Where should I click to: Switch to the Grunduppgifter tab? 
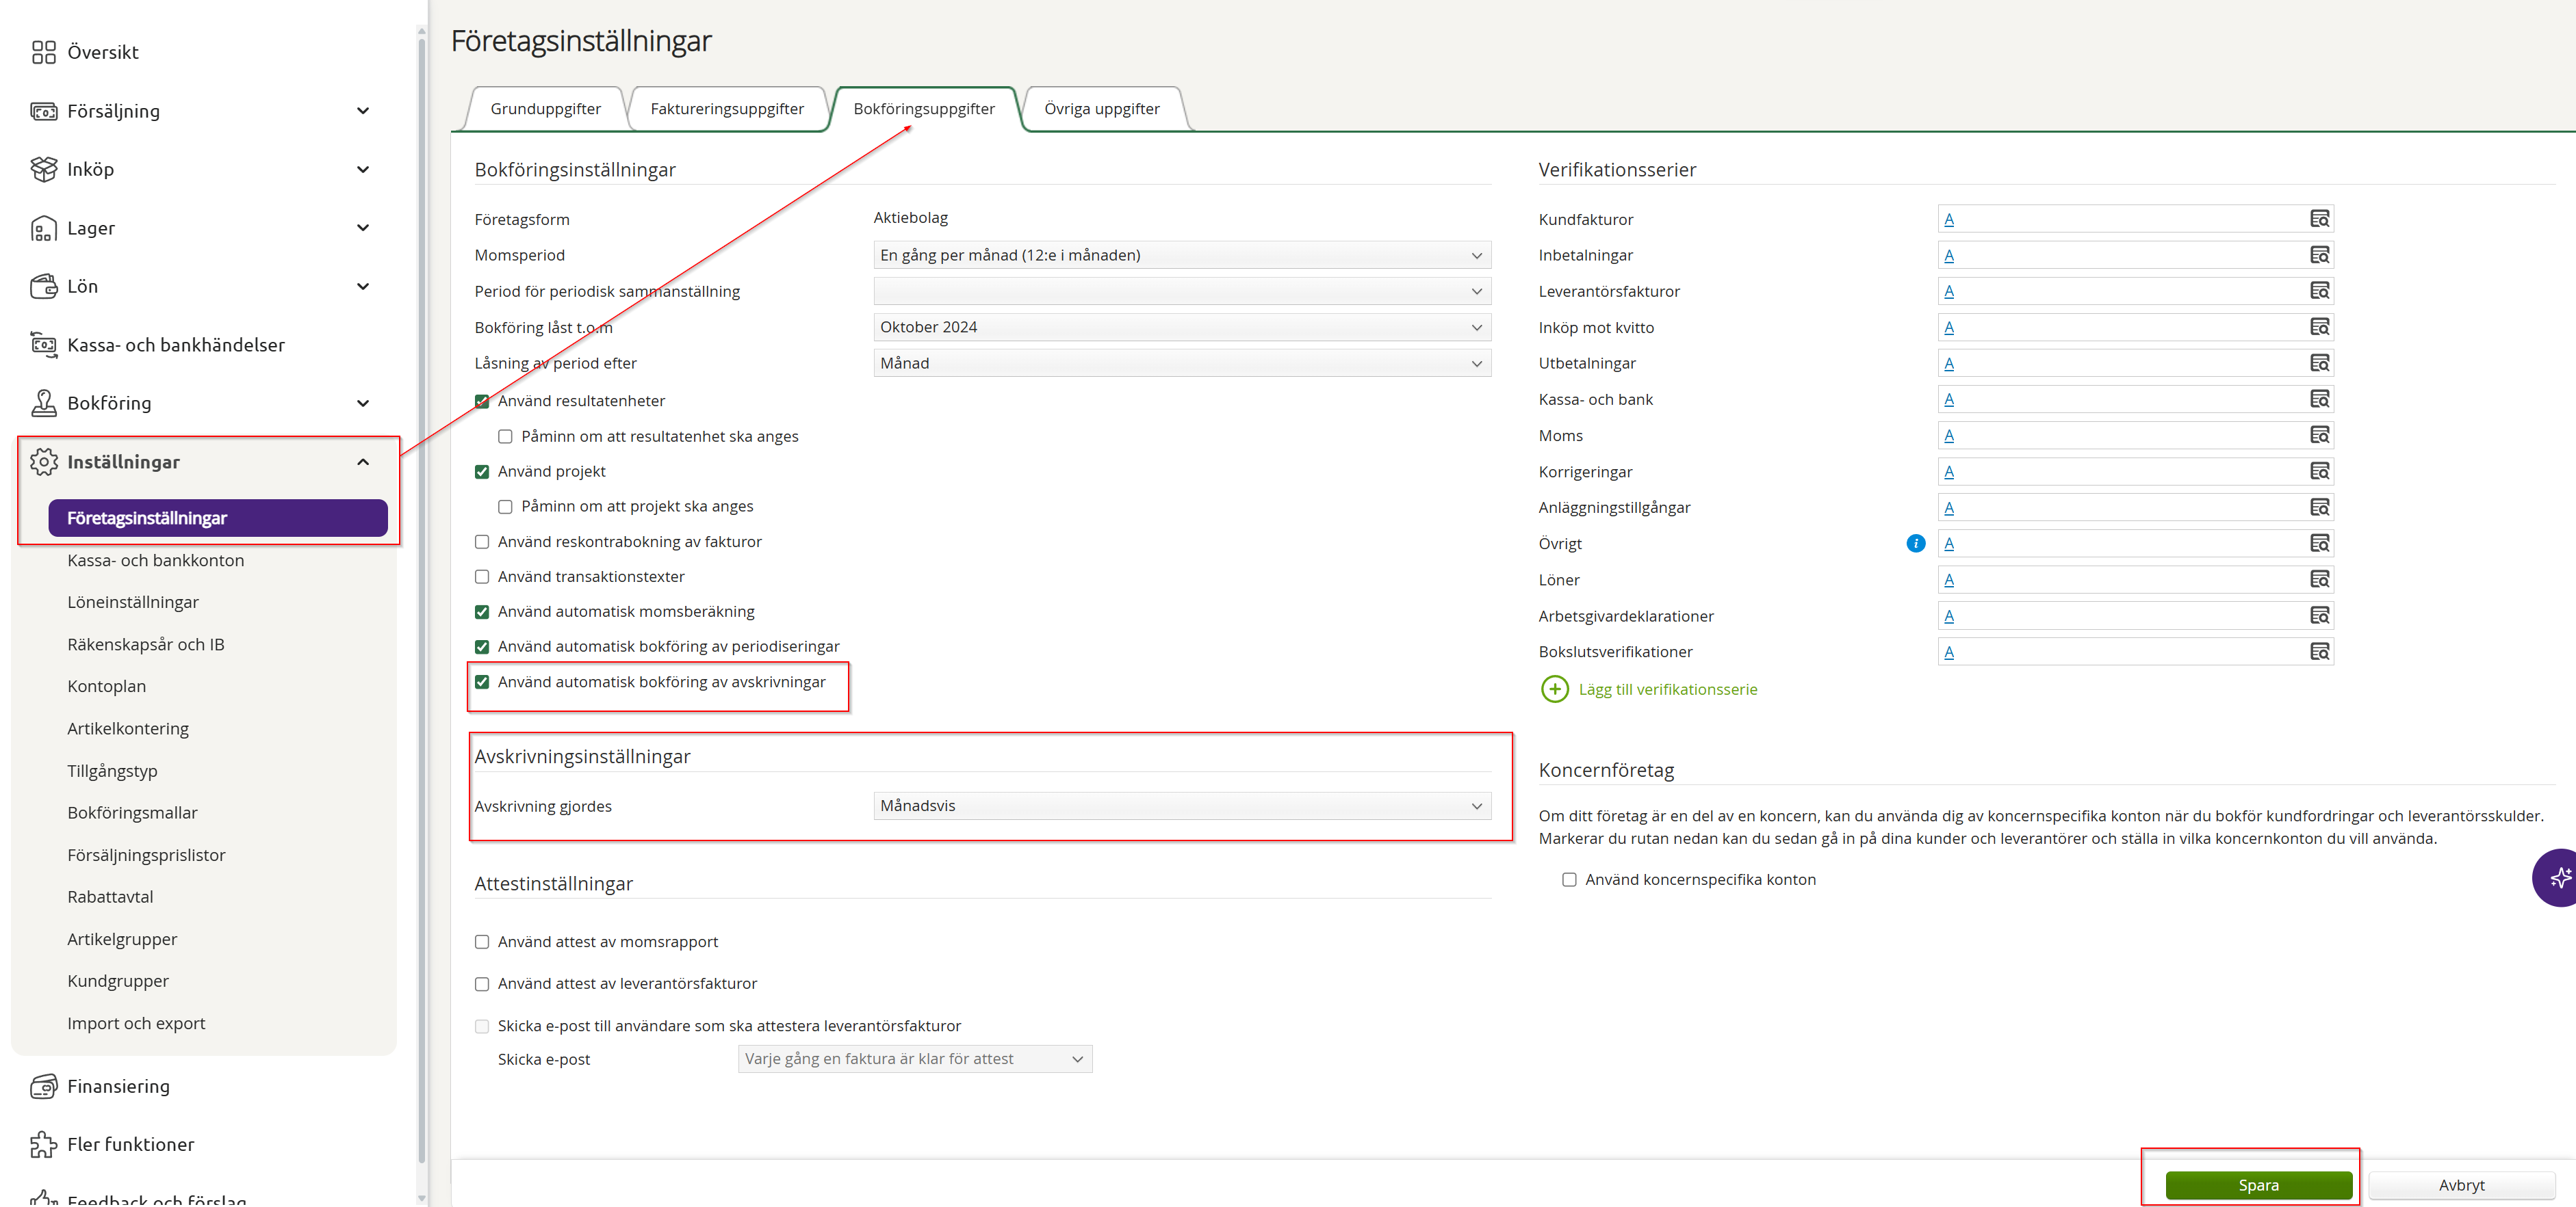pos(545,109)
